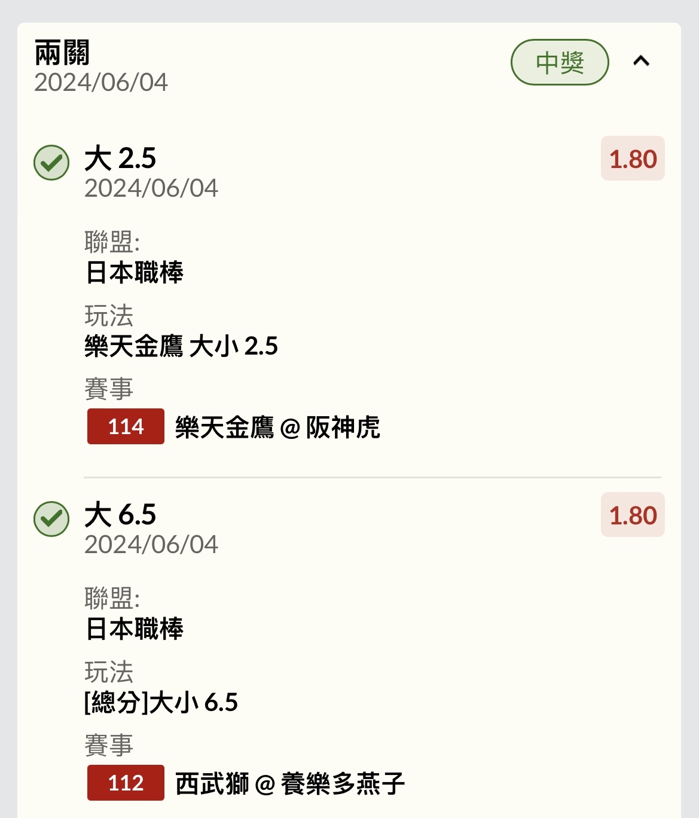Click the red 114 match number badge
This screenshot has height=818, width=699.
click(x=126, y=426)
